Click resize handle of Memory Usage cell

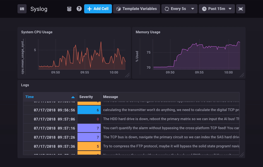(242, 75)
